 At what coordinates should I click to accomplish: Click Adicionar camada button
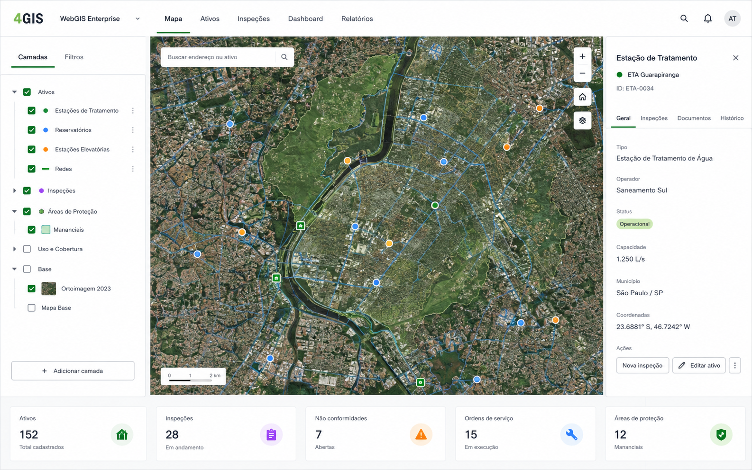point(73,371)
